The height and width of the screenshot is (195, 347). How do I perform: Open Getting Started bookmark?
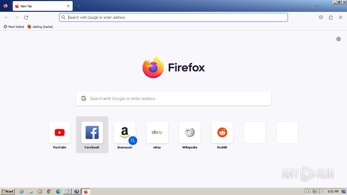40,27
